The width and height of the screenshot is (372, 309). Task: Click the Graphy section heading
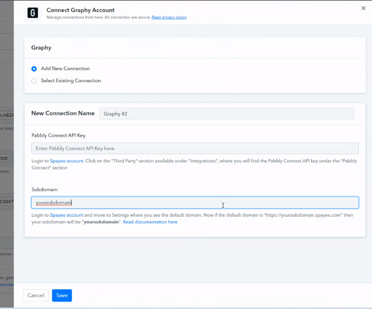(41, 48)
